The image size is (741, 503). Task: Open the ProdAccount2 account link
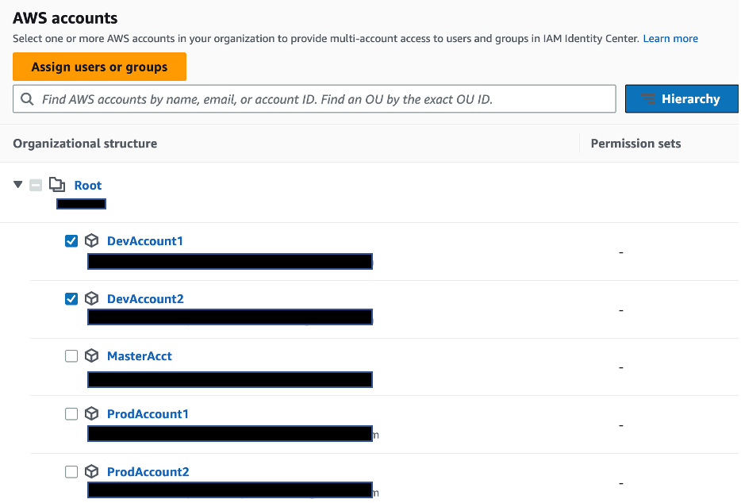click(148, 472)
